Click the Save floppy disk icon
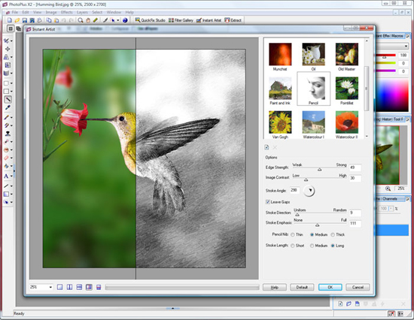The width and height of the screenshot is (414, 320). pos(25,20)
